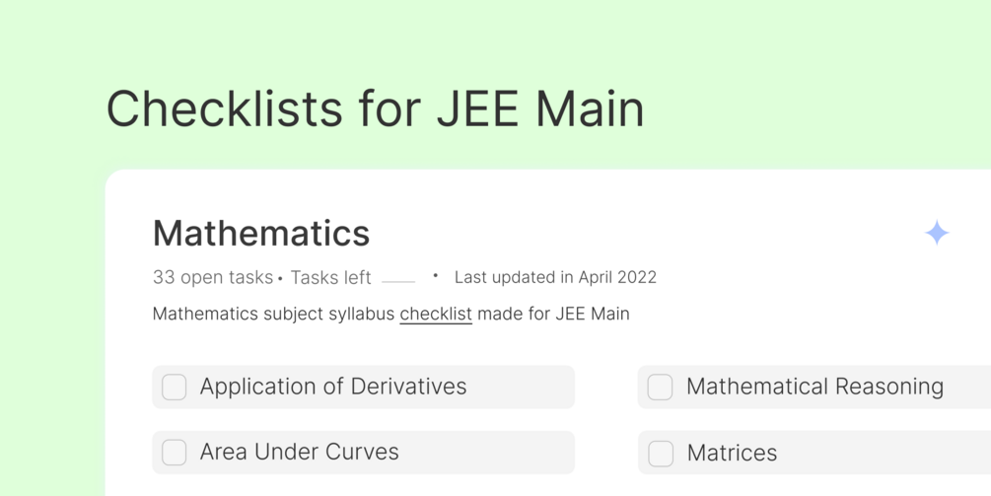Click the blue sparkle icon beside Mathematics
The image size is (991, 496).
[937, 233]
